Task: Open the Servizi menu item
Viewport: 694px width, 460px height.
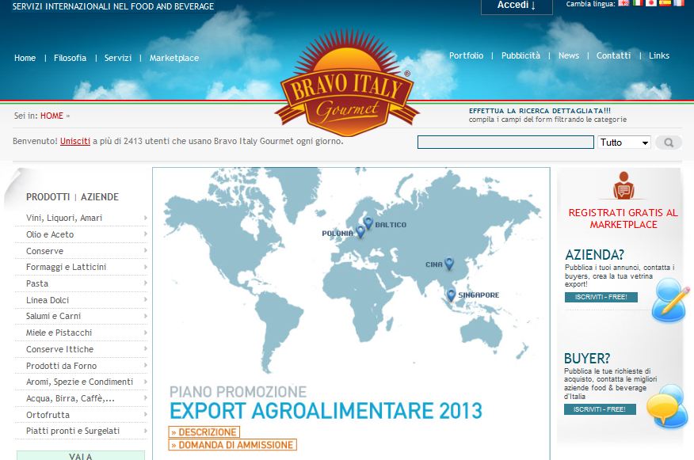Action: 118,58
